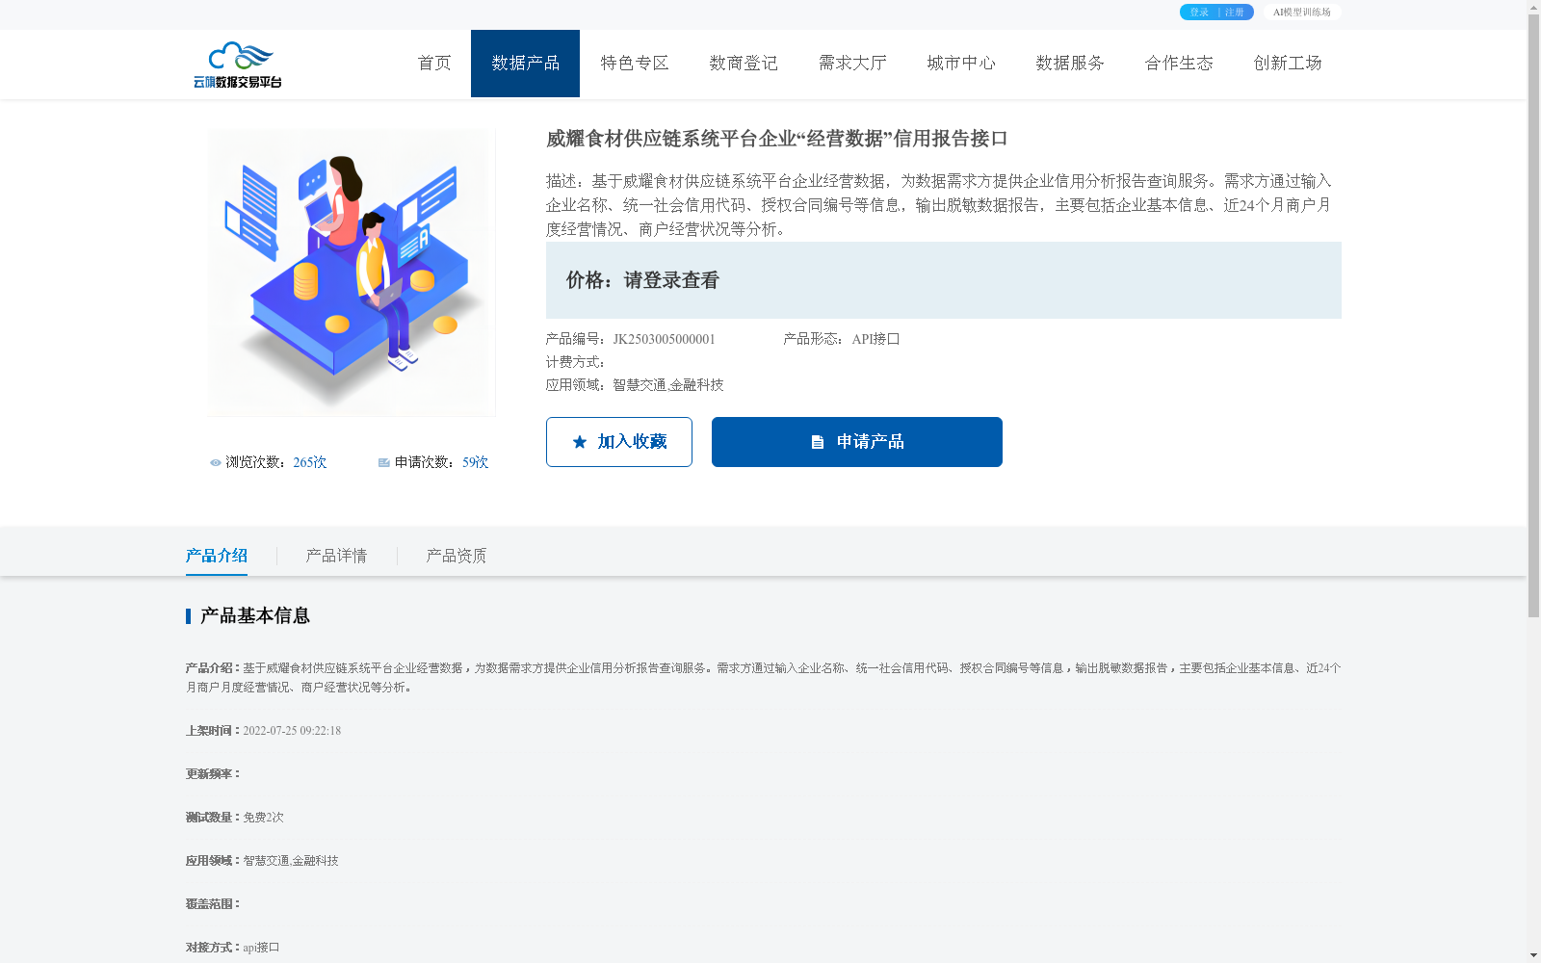
Task: Click the document icon in 申请产品 button
Action: point(818,442)
